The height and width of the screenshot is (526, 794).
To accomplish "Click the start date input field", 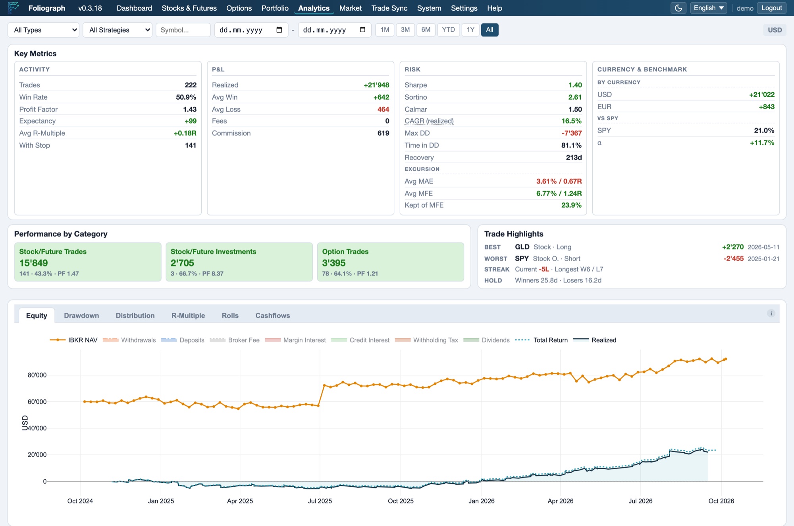I will (x=251, y=30).
